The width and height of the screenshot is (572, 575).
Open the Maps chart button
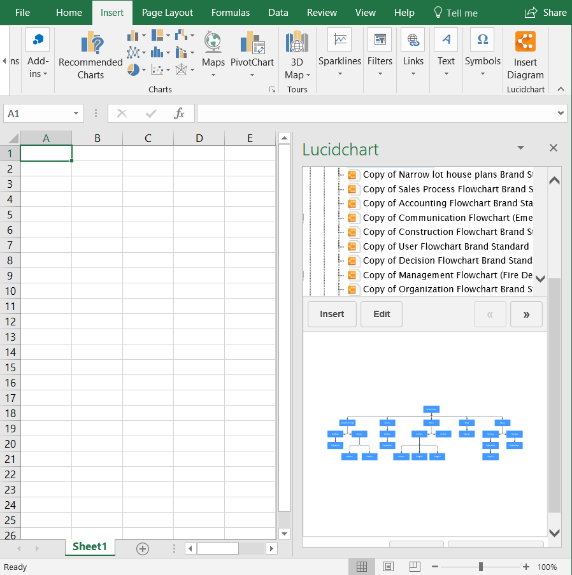(x=213, y=54)
